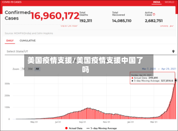Screen dimensions: 178x131
Task: Click the Jan 01 axis label
Action: 131,122
